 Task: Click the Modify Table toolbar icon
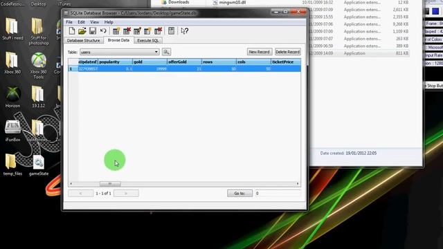tap(137, 30)
